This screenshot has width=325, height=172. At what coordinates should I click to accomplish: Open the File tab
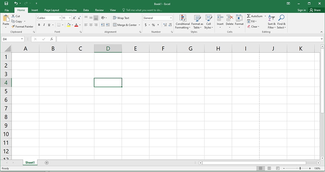pyautogui.click(x=7, y=10)
